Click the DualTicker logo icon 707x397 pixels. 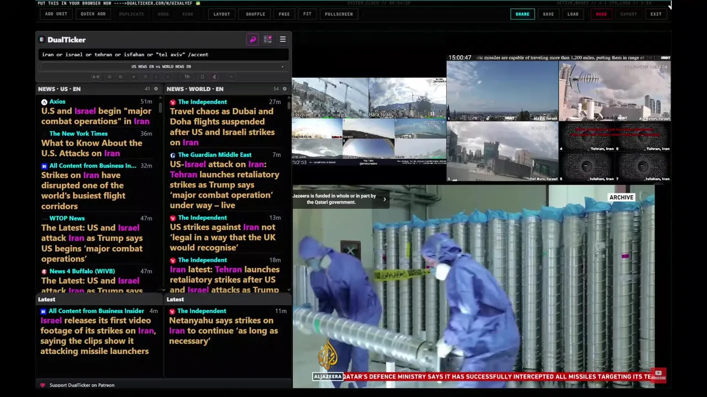click(x=41, y=40)
